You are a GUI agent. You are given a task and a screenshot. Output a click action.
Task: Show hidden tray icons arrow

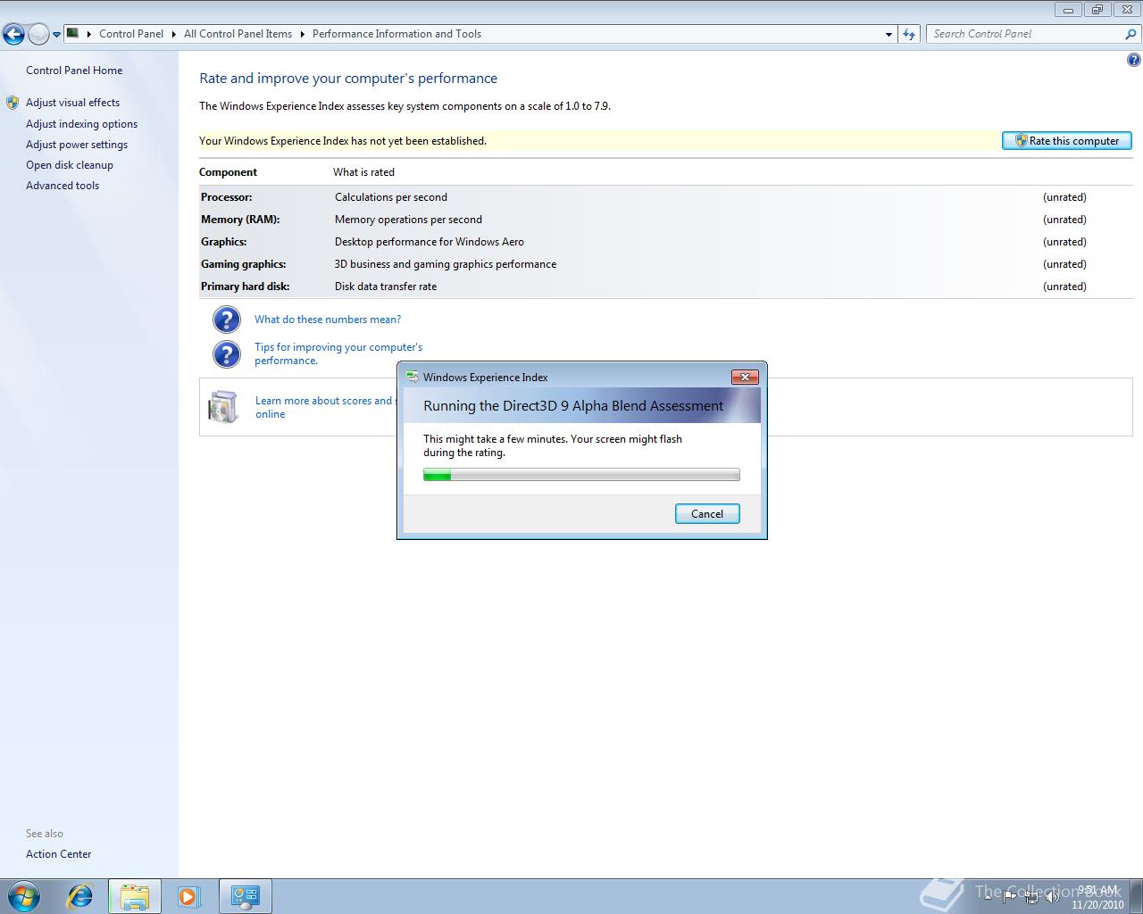coord(989,897)
